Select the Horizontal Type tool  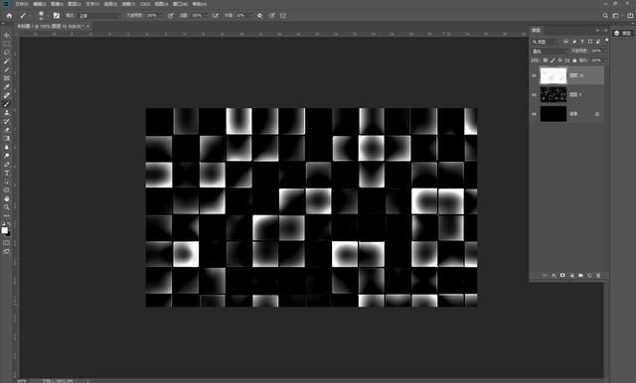tap(7, 173)
